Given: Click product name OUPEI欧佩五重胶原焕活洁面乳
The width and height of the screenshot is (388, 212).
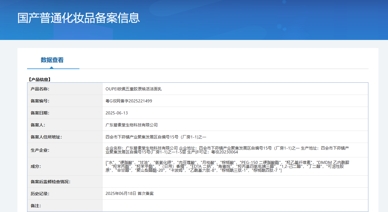Looking at the screenshot, I should point(134,89).
